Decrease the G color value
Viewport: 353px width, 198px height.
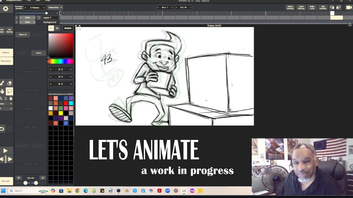(50, 77)
